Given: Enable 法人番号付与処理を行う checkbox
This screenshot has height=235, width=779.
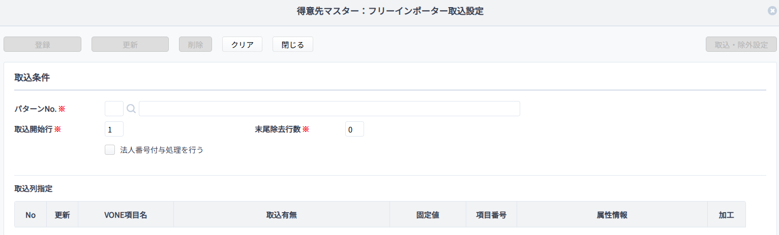Looking at the screenshot, I should click(x=110, y=150).
